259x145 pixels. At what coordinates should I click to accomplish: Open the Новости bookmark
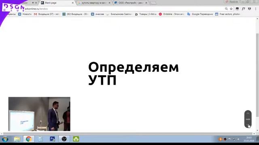coord(25,14)
